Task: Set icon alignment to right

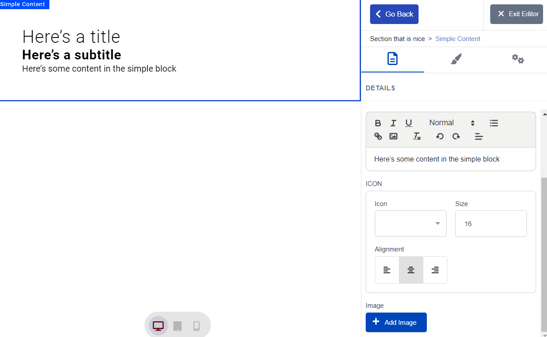Action: coord(435,270)
